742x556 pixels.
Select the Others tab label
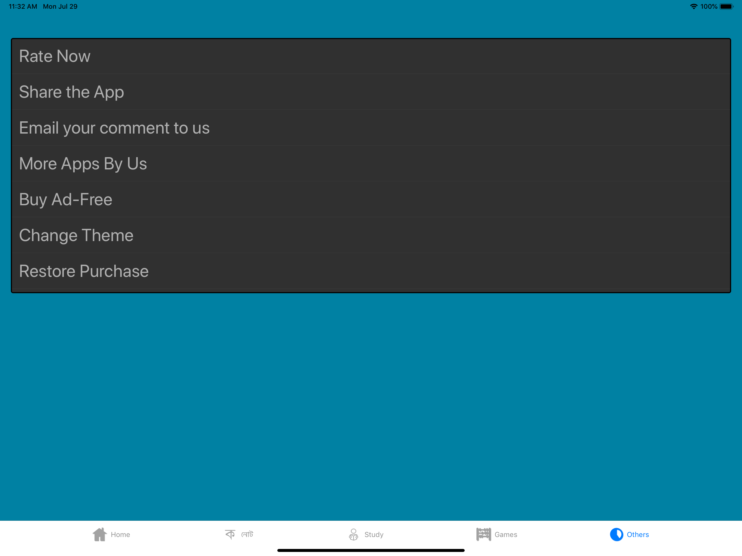[637, 535]
